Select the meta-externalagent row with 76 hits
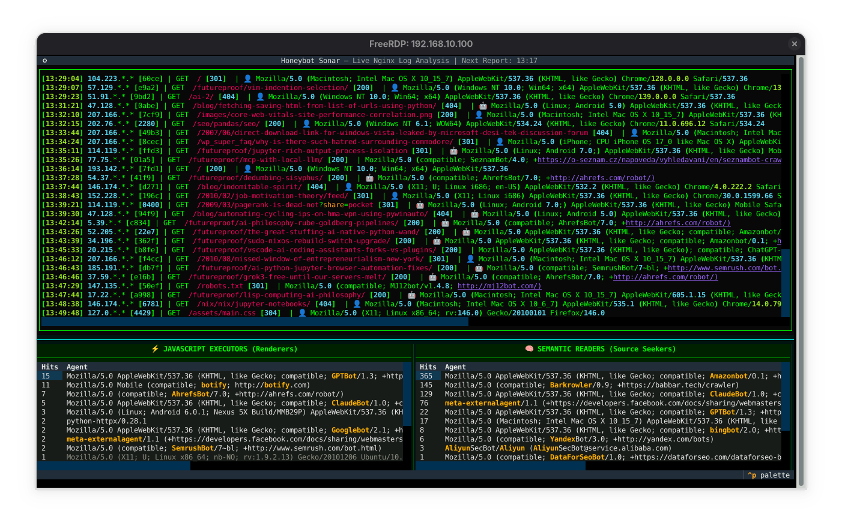The width and height of the screenshot is (842, 528). [599, 403]
